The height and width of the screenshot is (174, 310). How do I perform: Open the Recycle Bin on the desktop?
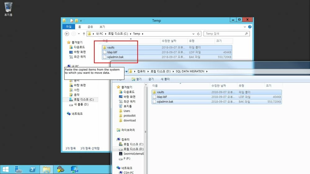pos(8,9)
